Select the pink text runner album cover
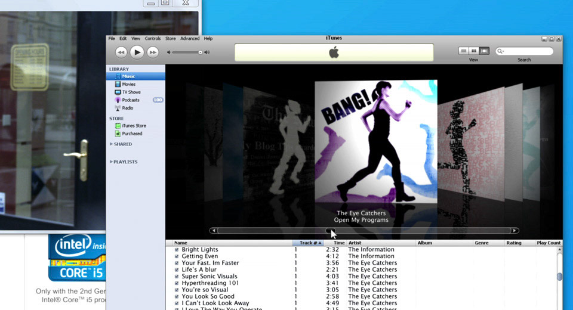This screenshot has width=573, height=310. click(x=472, y=144)
